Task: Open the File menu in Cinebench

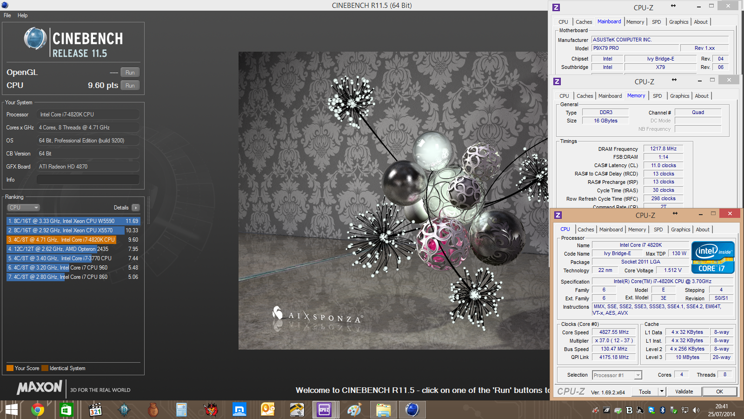Action: pos(7,15)
